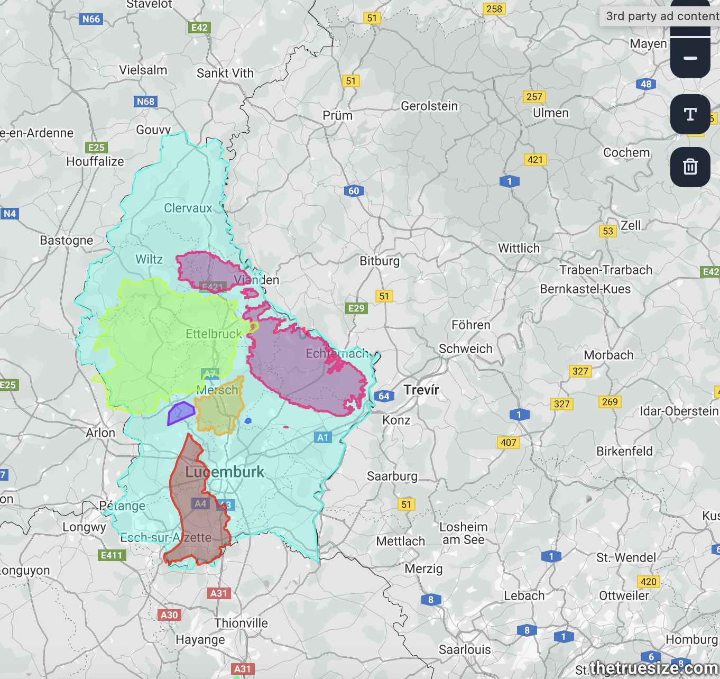Open the thetruesize.com watermark link

pos(653,668)
